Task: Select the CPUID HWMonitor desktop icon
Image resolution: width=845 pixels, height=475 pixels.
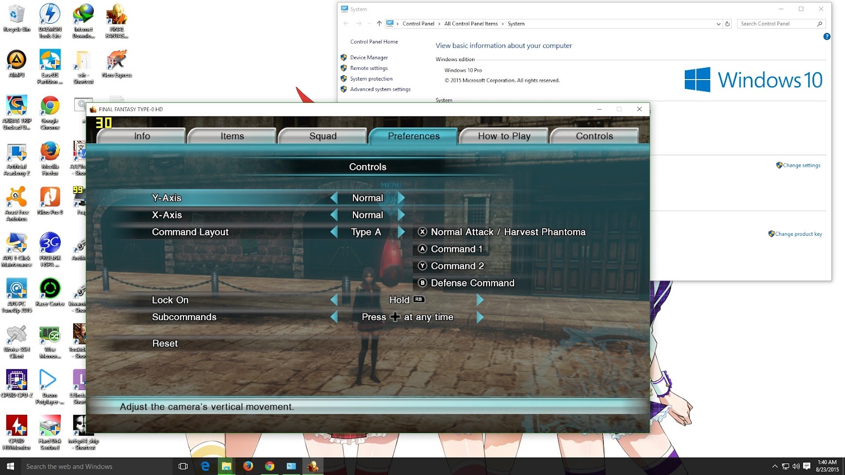Action: [x=17, y=432]
